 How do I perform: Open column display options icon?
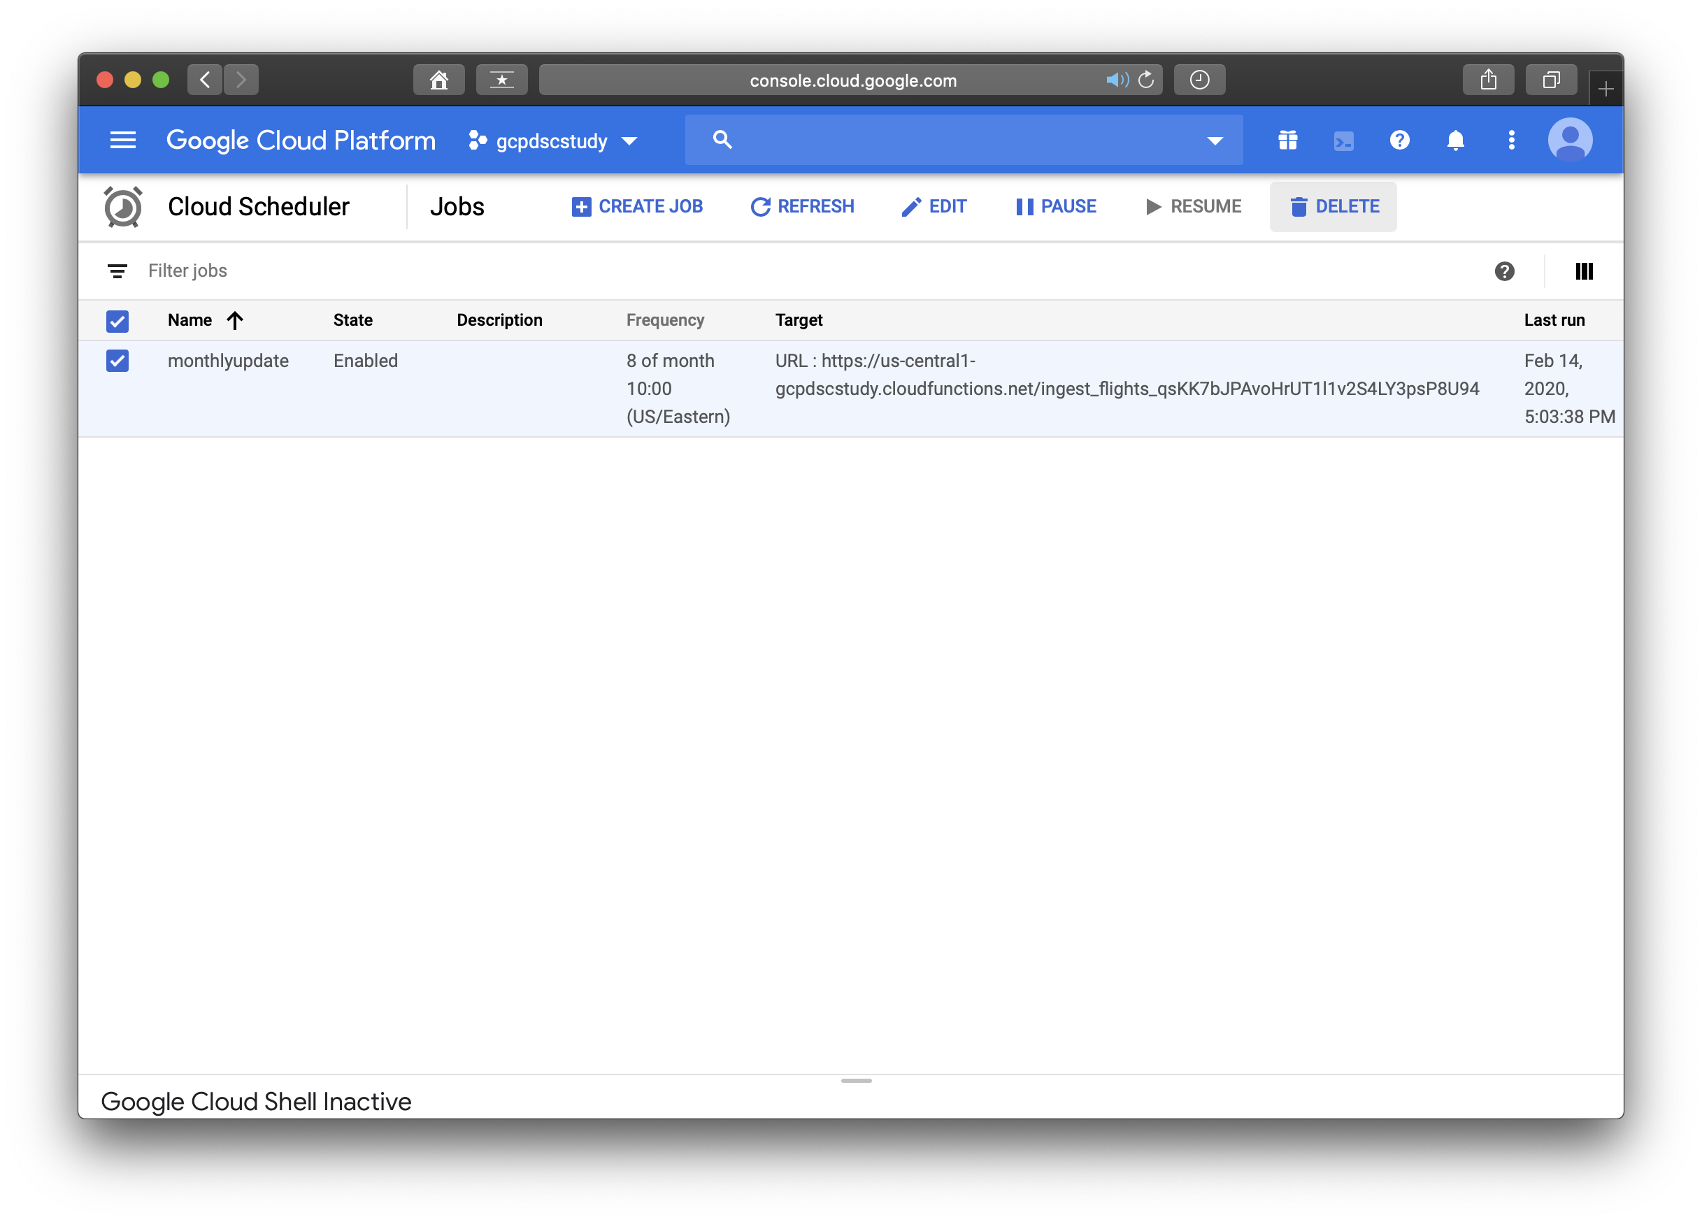click(1583, 271)
